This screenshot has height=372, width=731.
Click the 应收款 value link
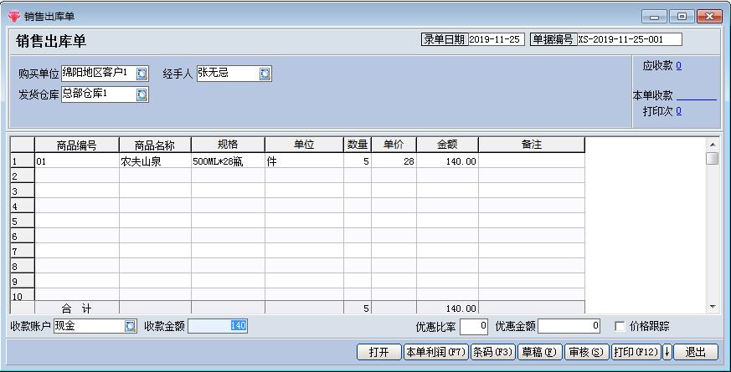point(678,66)
